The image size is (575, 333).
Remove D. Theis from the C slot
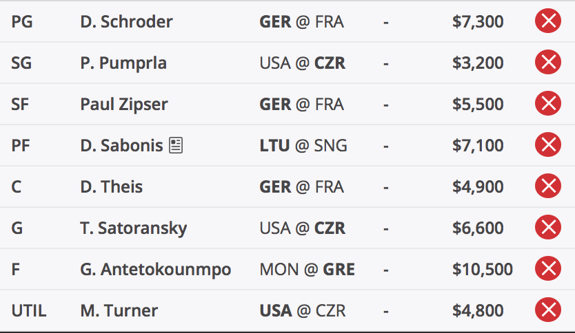coord(548,186)
